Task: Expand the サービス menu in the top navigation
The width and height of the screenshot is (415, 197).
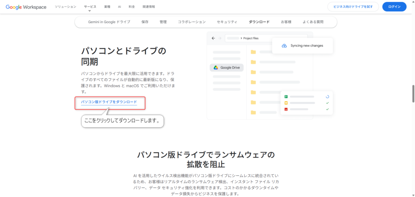Action: click(x=90, y=7)
